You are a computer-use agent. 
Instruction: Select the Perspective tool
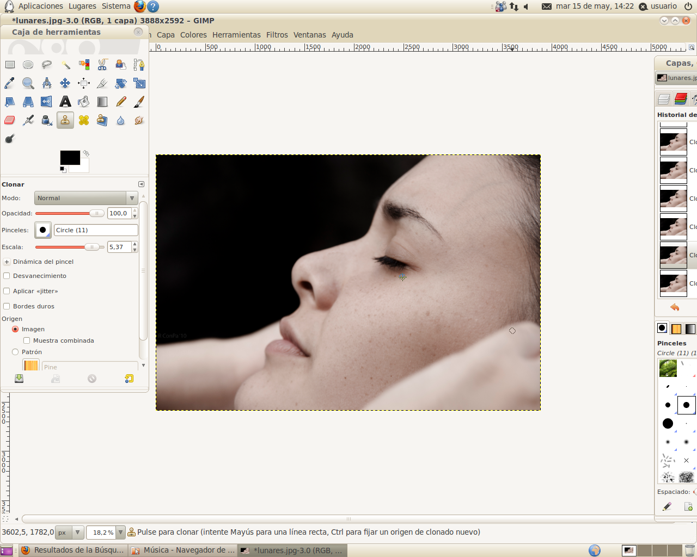tap(28, 102)
